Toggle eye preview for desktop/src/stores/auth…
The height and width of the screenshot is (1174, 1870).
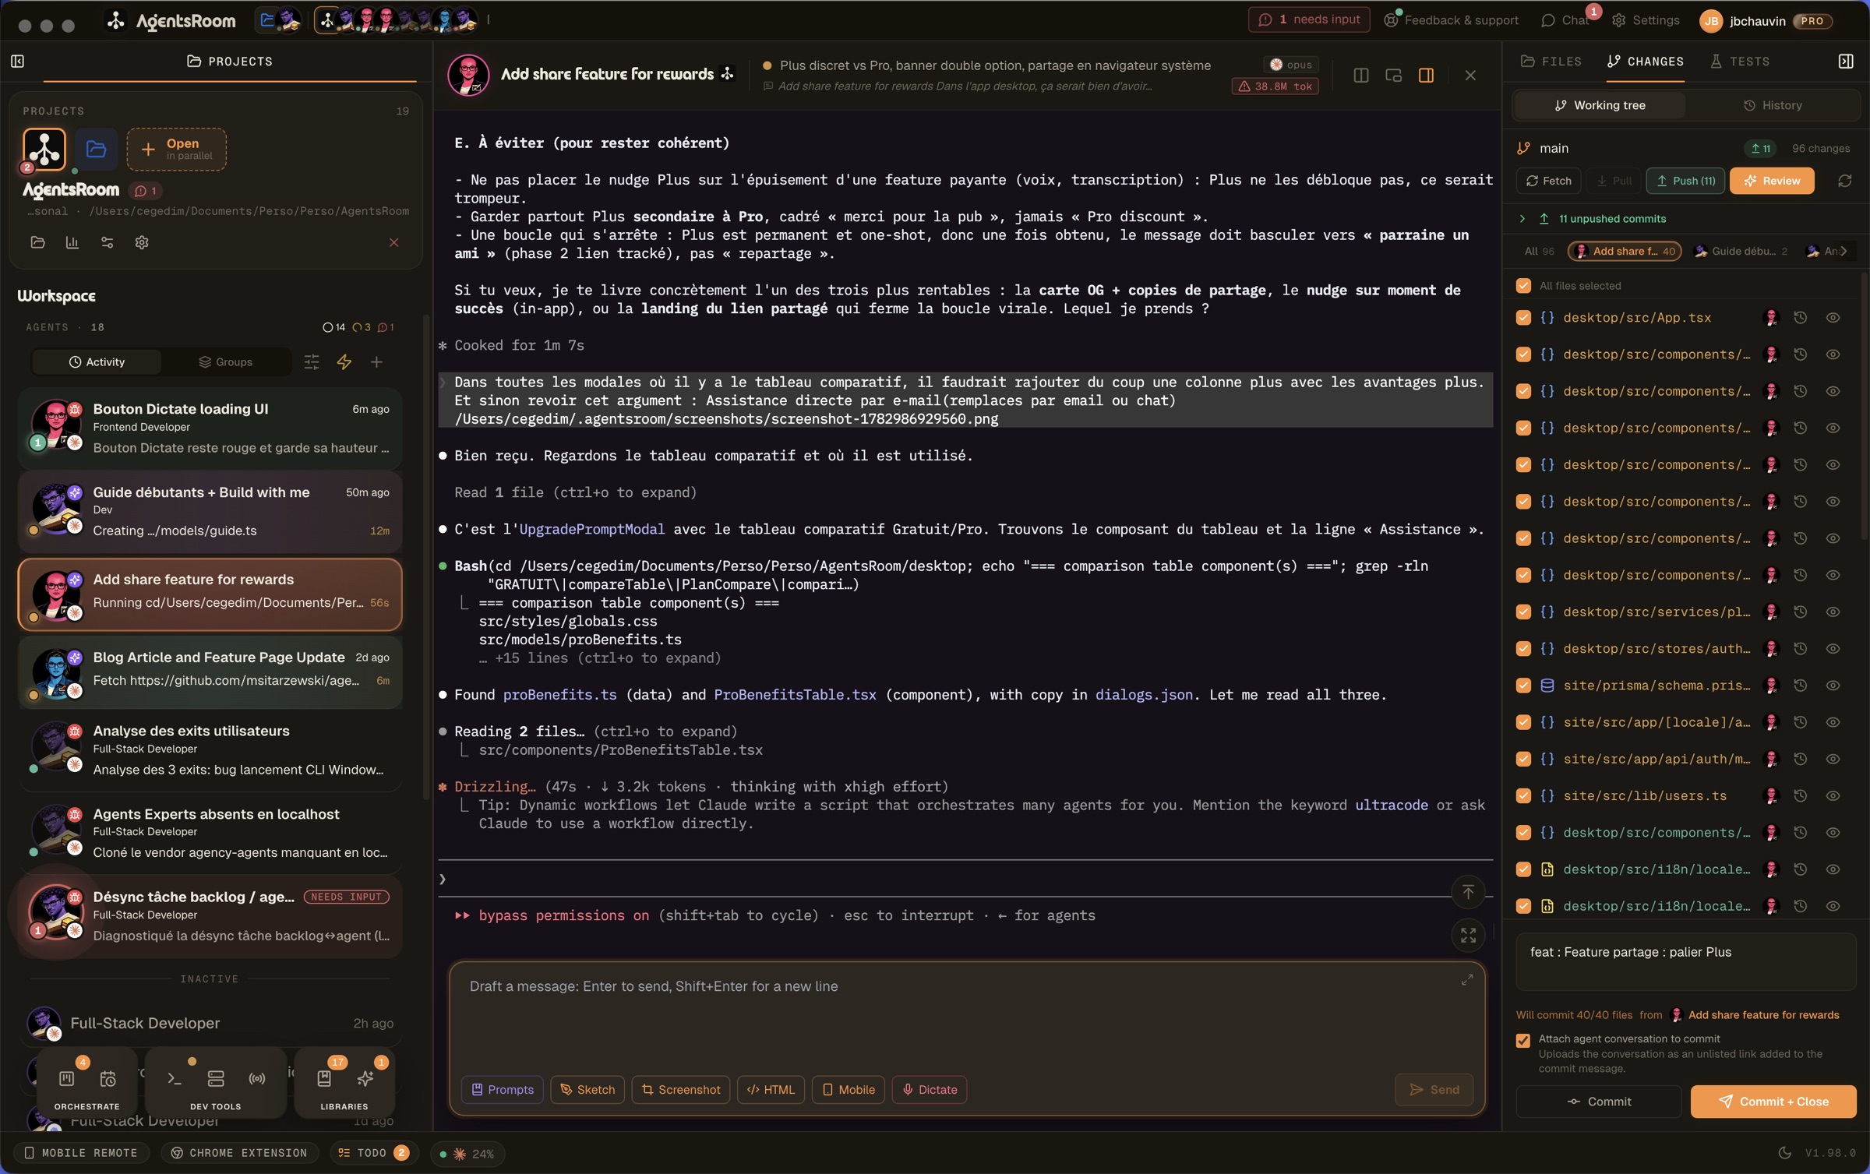click(1833, 649)
